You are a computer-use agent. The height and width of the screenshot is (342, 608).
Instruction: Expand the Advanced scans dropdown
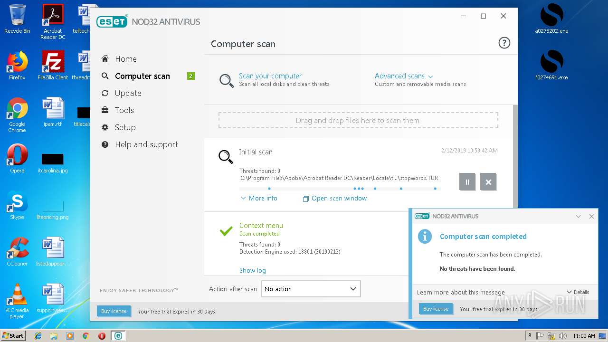coord(404,76)
